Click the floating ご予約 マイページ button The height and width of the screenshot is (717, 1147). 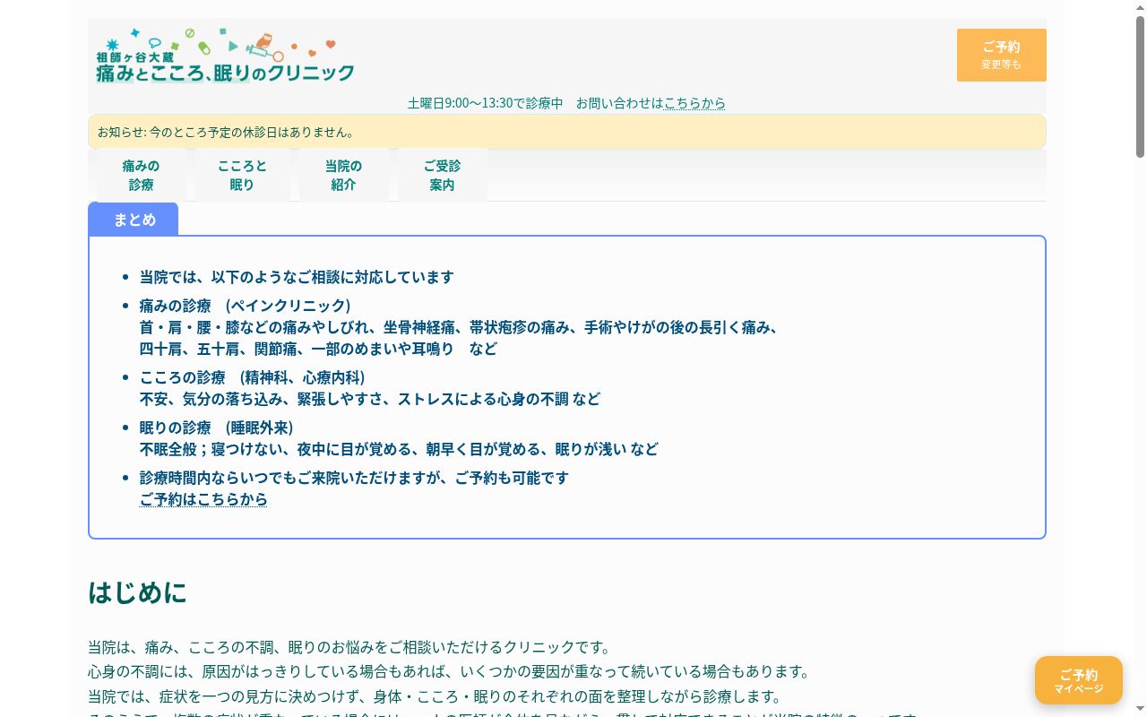pyautogui.click(x=1078, y=680)
